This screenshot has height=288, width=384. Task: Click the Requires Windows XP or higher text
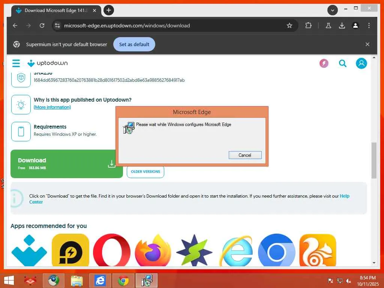(65, 134)
